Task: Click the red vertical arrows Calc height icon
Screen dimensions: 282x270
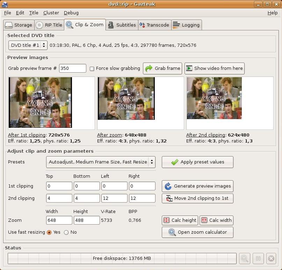Action: tap(166, 220)
